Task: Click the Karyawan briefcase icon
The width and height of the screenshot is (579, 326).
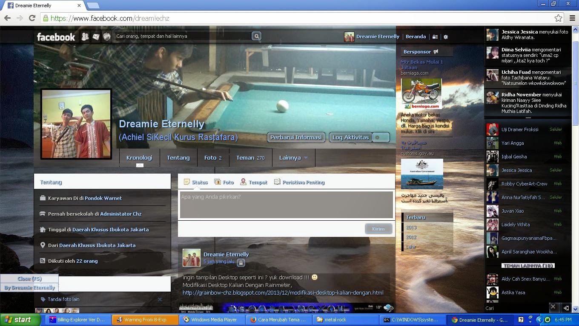Action: [x=43, y=198]
